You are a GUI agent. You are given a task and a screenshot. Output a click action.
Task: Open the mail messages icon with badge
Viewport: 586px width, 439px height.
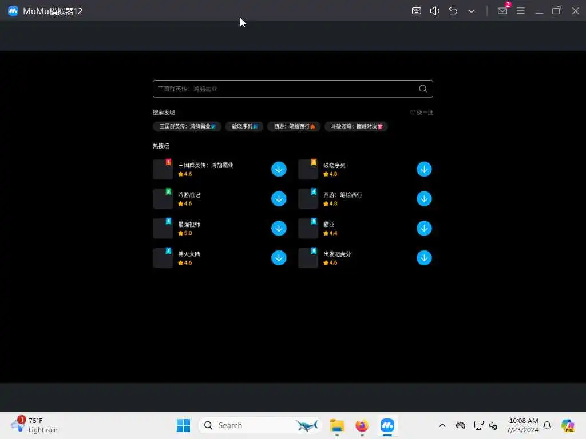coord(502,10)
